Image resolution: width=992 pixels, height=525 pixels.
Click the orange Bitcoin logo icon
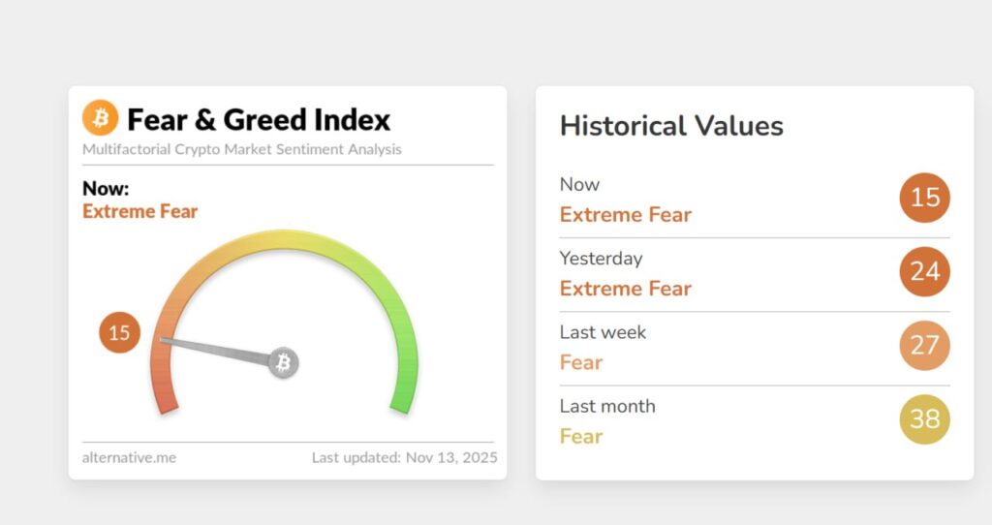pos(100,118)
